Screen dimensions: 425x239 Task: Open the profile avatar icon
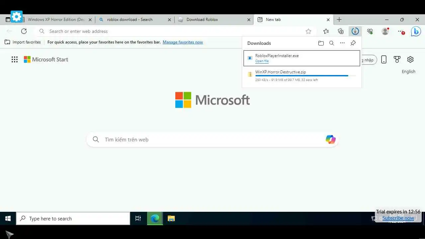385,31
